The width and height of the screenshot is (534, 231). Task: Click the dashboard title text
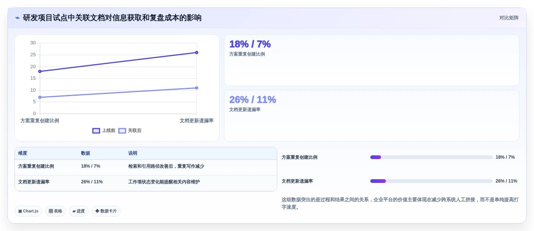(x=112, y=18)
